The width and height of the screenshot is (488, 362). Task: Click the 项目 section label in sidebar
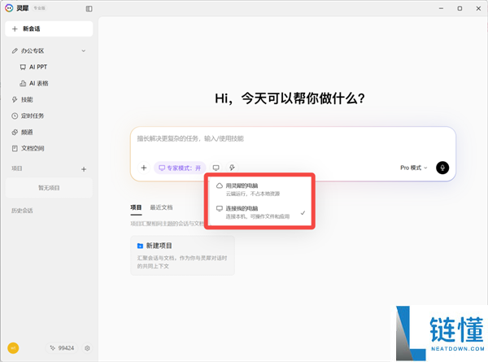(17, 168)
